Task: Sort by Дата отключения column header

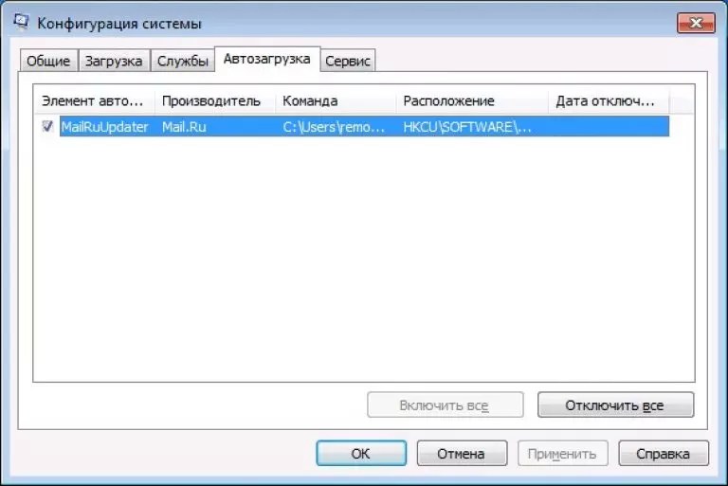Action: click(608, 100)
